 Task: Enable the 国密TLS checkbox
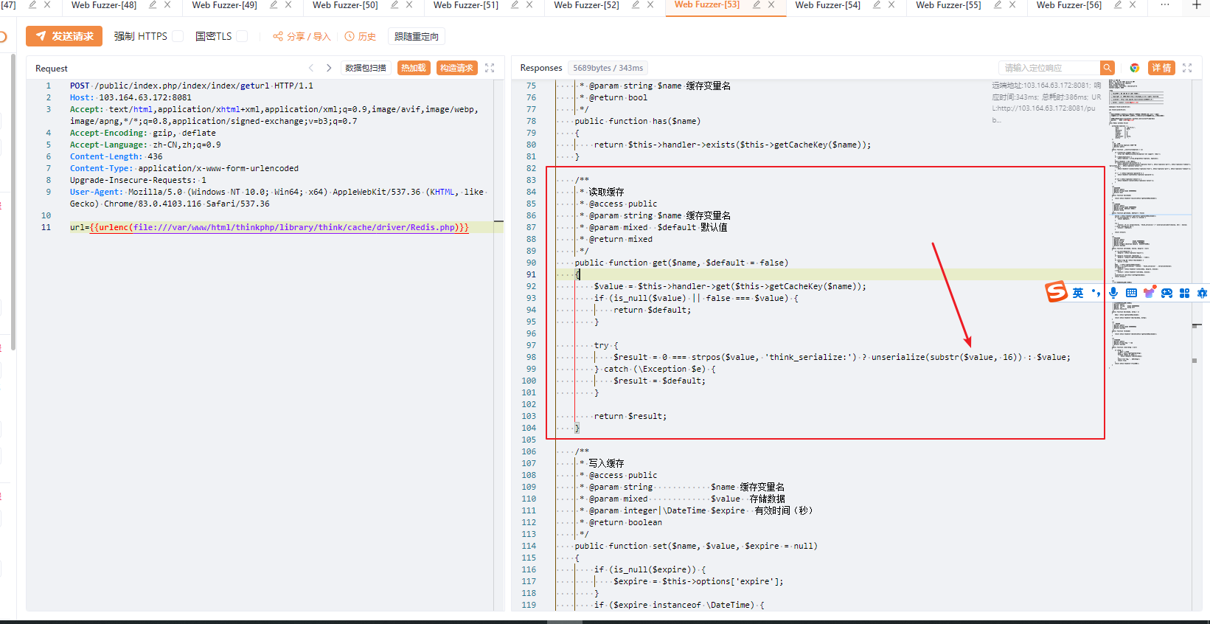(242, 36)
